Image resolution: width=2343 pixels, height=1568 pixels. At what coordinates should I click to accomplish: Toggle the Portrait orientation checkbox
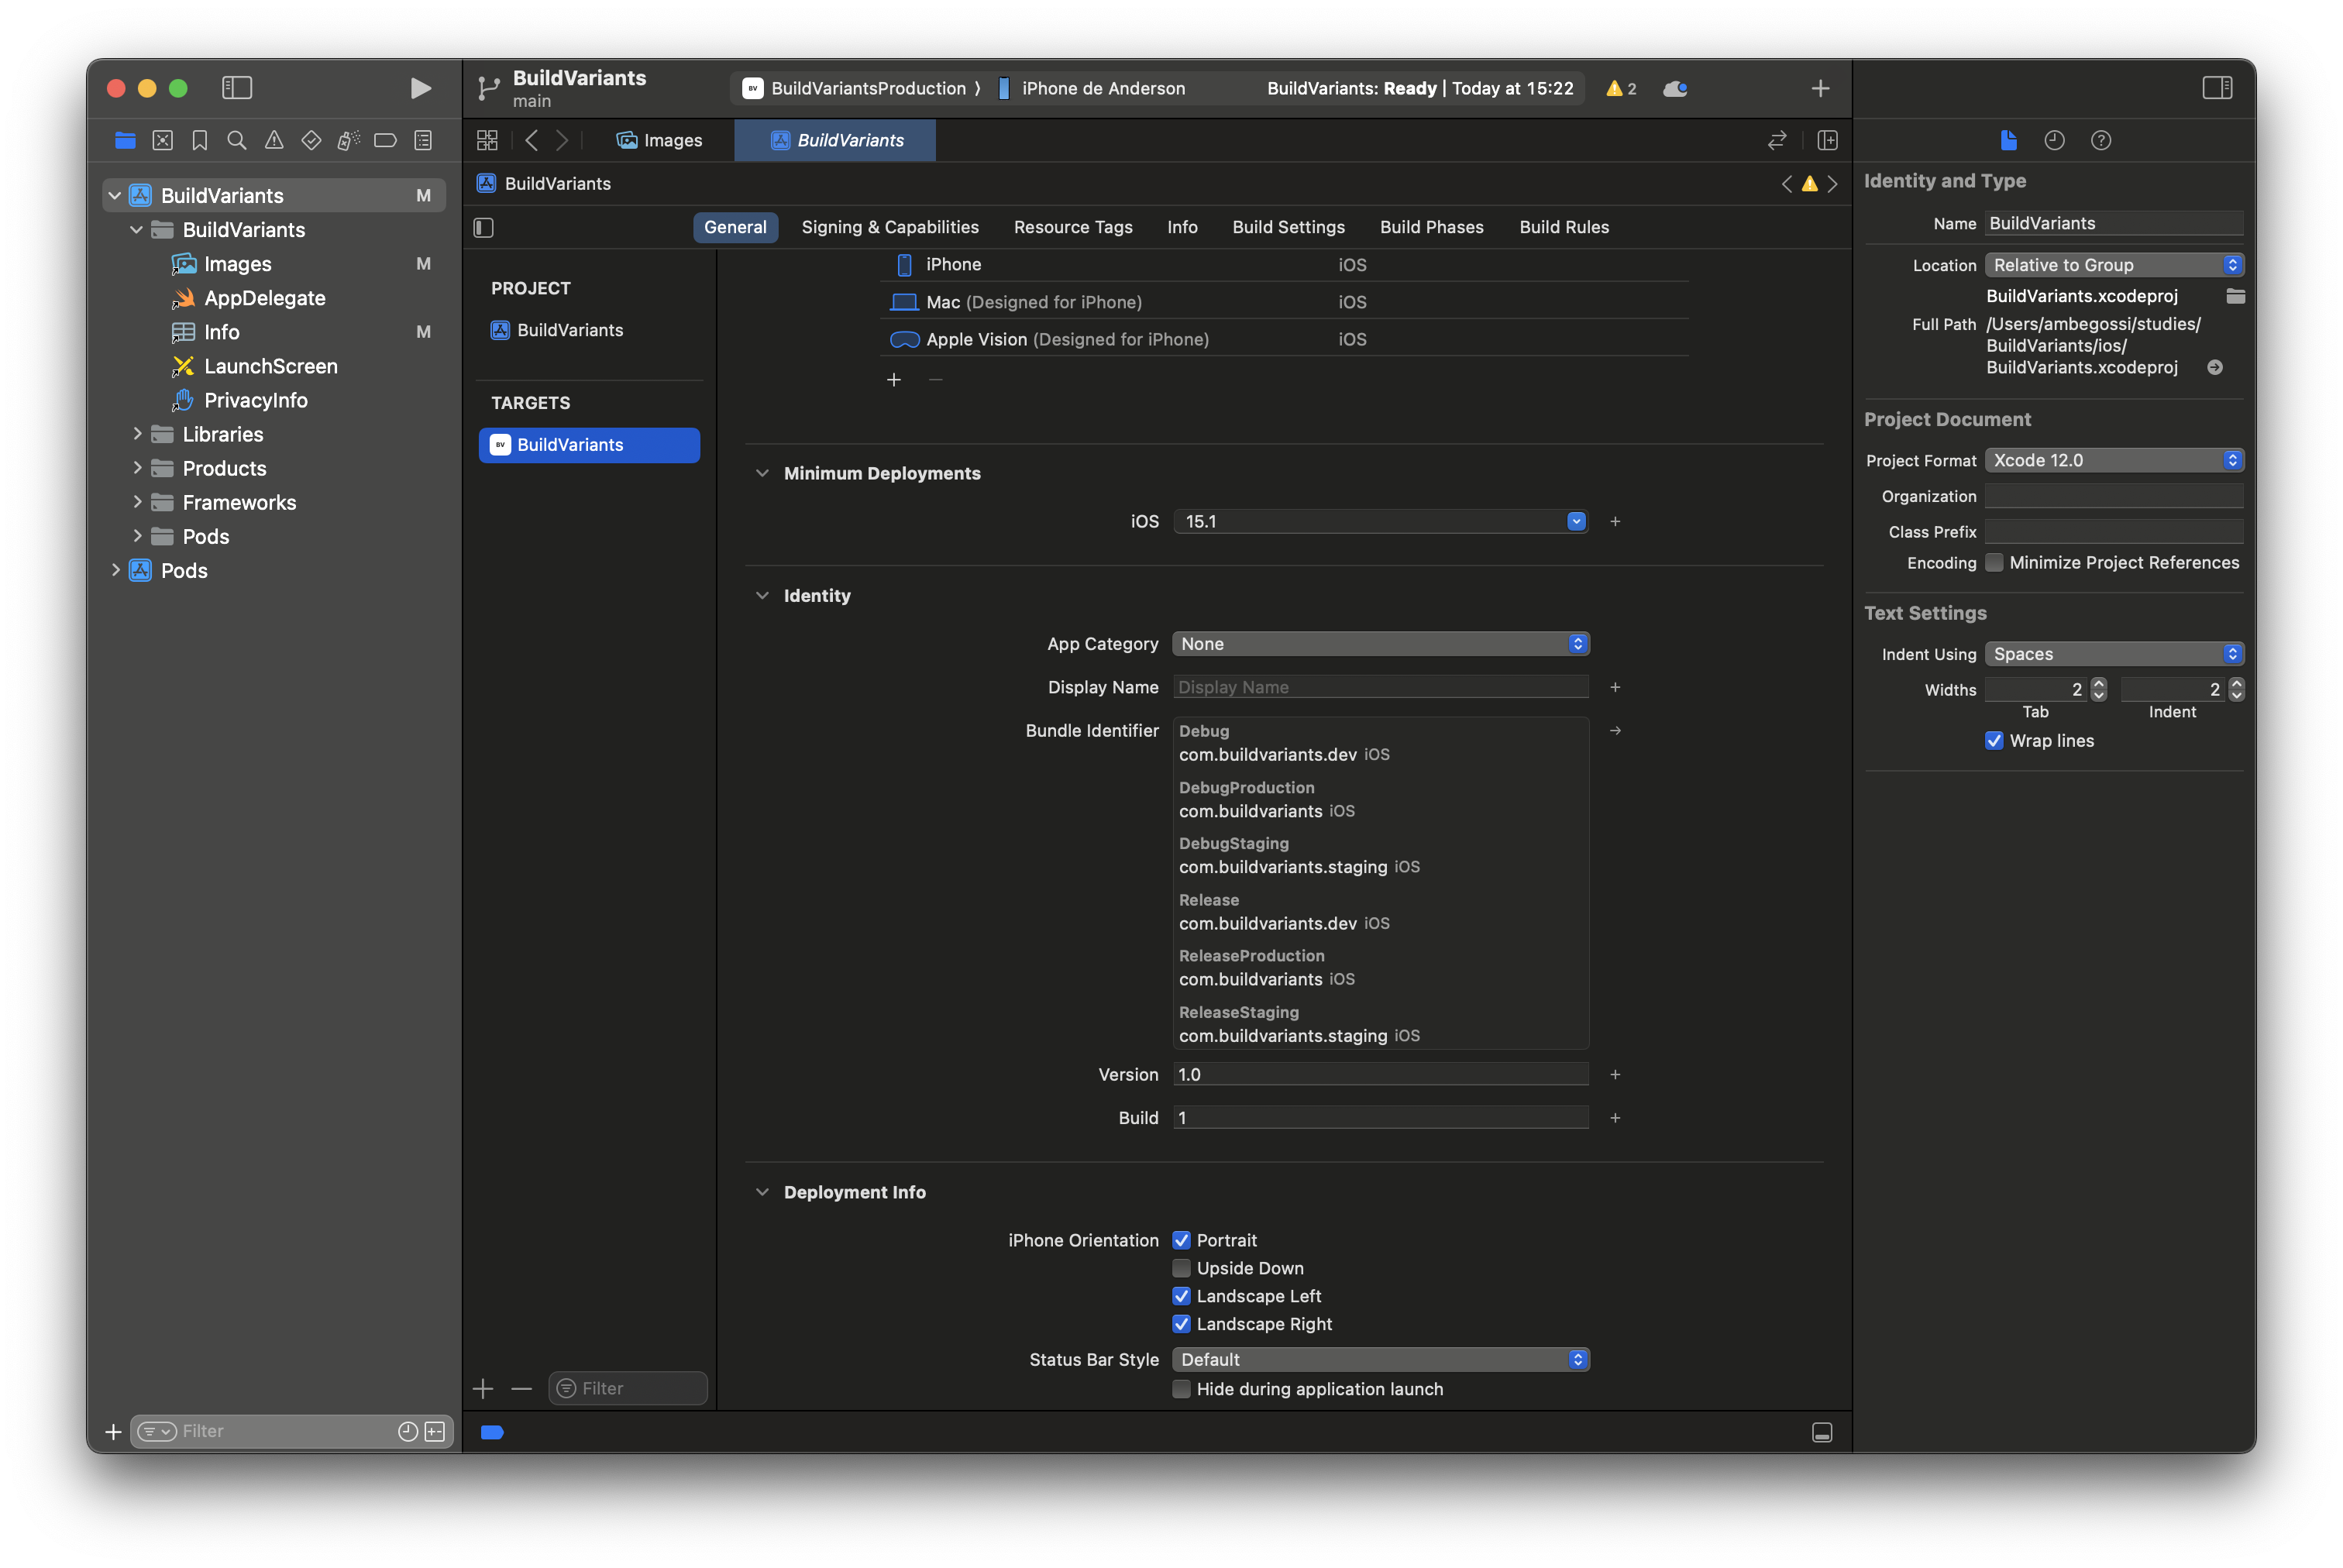pyautogui.click(x=1181, y=1240)
